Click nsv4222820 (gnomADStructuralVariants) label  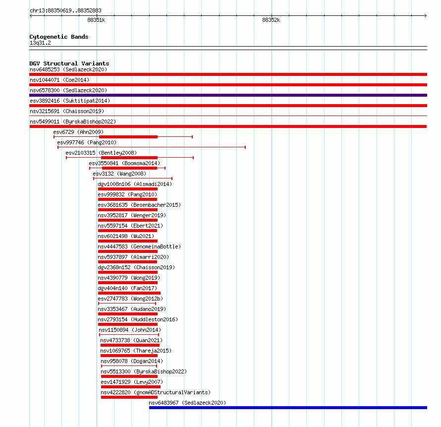156,392
